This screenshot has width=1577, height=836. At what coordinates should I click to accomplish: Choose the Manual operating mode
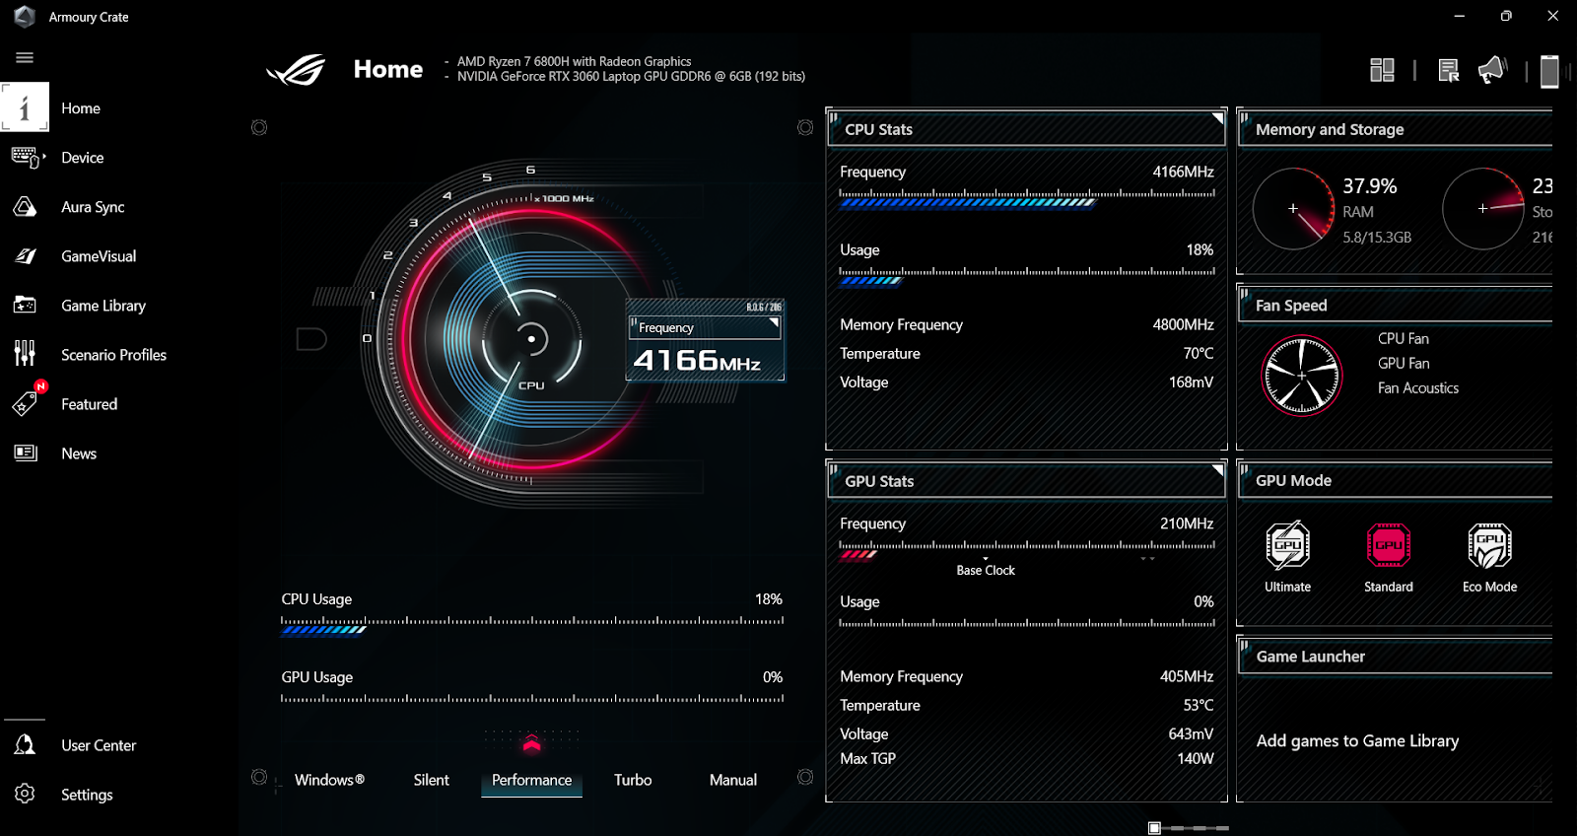pyautogui.click(x=733, y=780)
